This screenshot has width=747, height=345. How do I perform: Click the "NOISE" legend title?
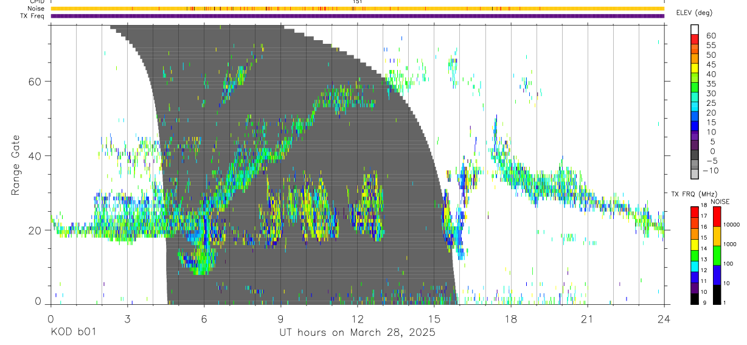point(720,201)
